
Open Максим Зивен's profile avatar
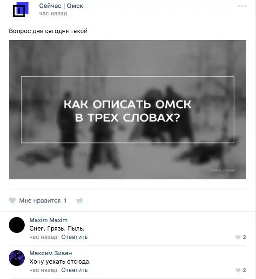coord(17,258)
